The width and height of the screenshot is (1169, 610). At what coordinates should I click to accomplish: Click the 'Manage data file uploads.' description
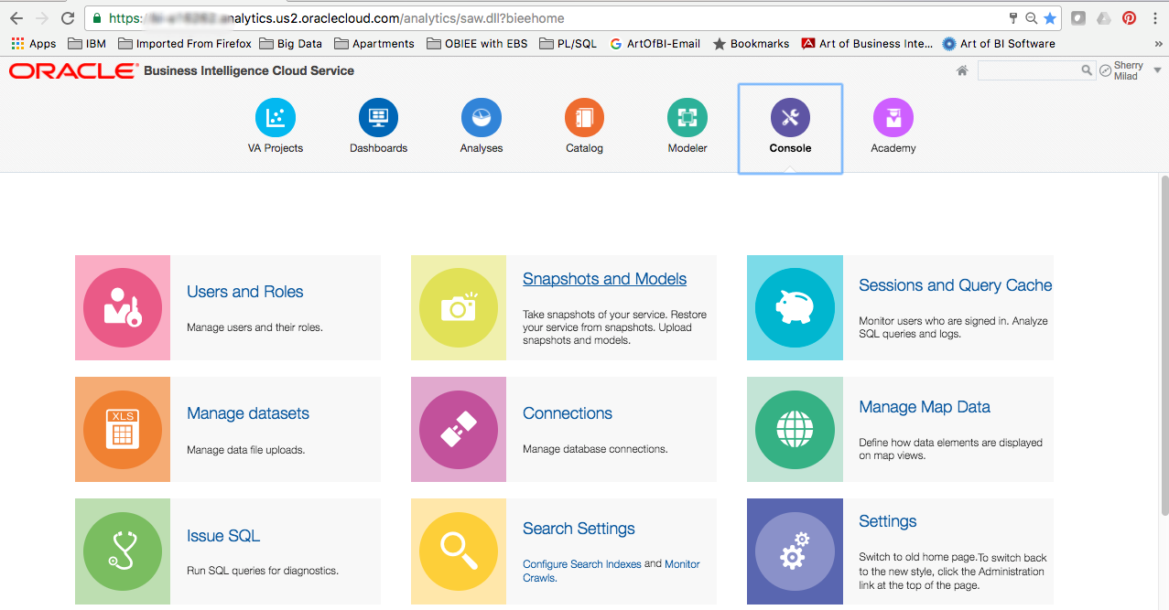click(245, 450)
